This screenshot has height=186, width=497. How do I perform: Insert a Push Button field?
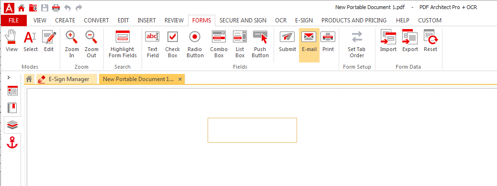[x=260, y=44]
